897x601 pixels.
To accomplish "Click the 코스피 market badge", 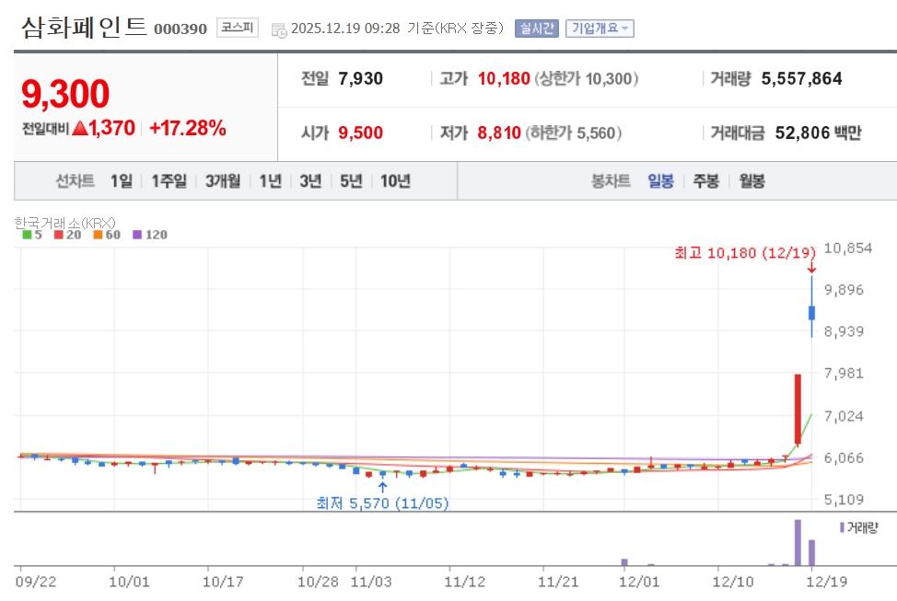I will coord(237,28).
